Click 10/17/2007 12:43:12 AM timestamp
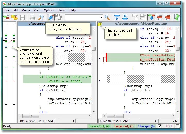Viewport: 186px width, 134px height. (x=36, y=121)
